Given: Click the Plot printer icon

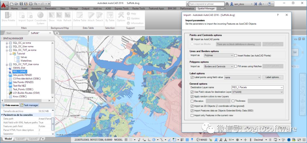Looking at the screenshot, I should (x=31, y=4).
